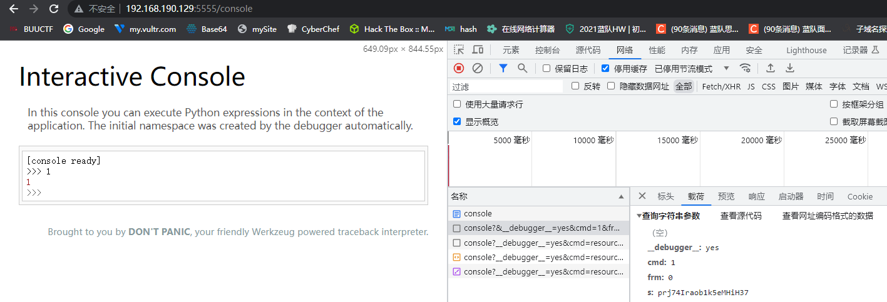Uncheck the 停用缓存 checkbox

click(605, 69)
